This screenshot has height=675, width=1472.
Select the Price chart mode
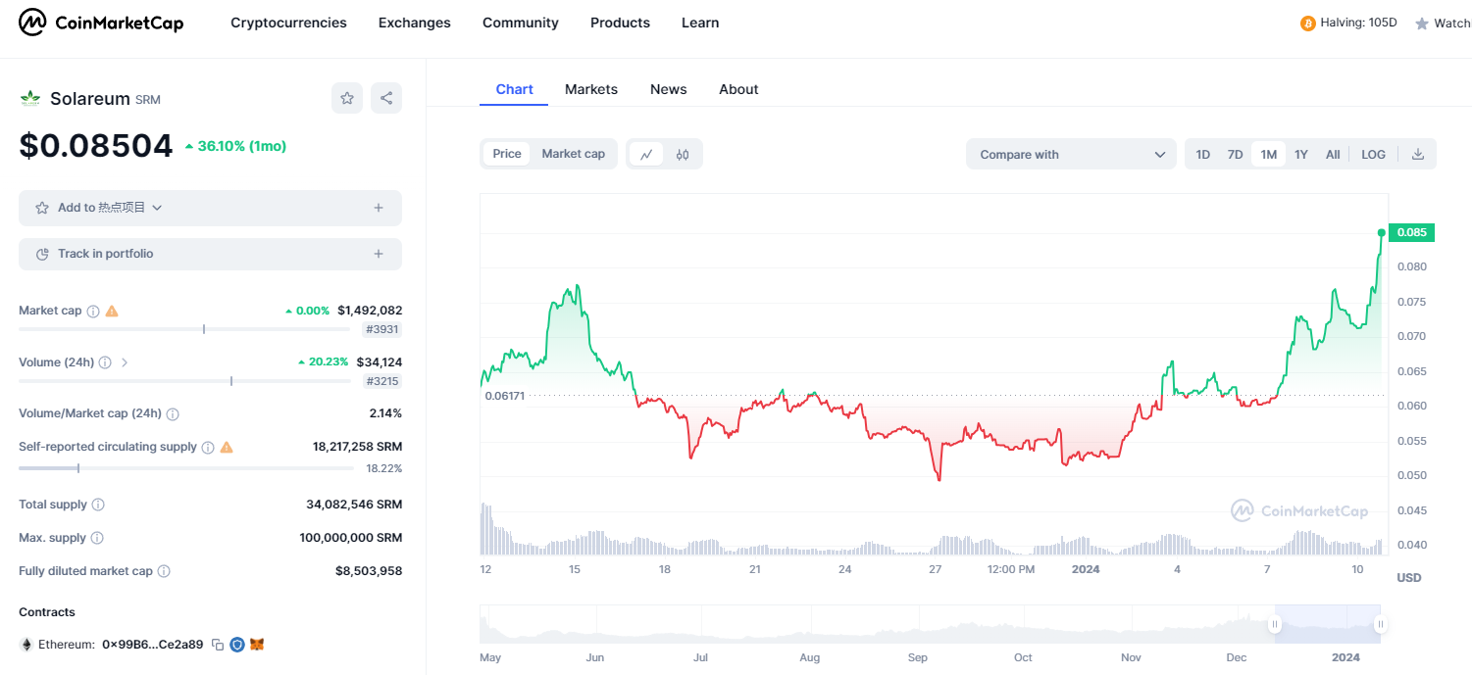pos(507,154)
